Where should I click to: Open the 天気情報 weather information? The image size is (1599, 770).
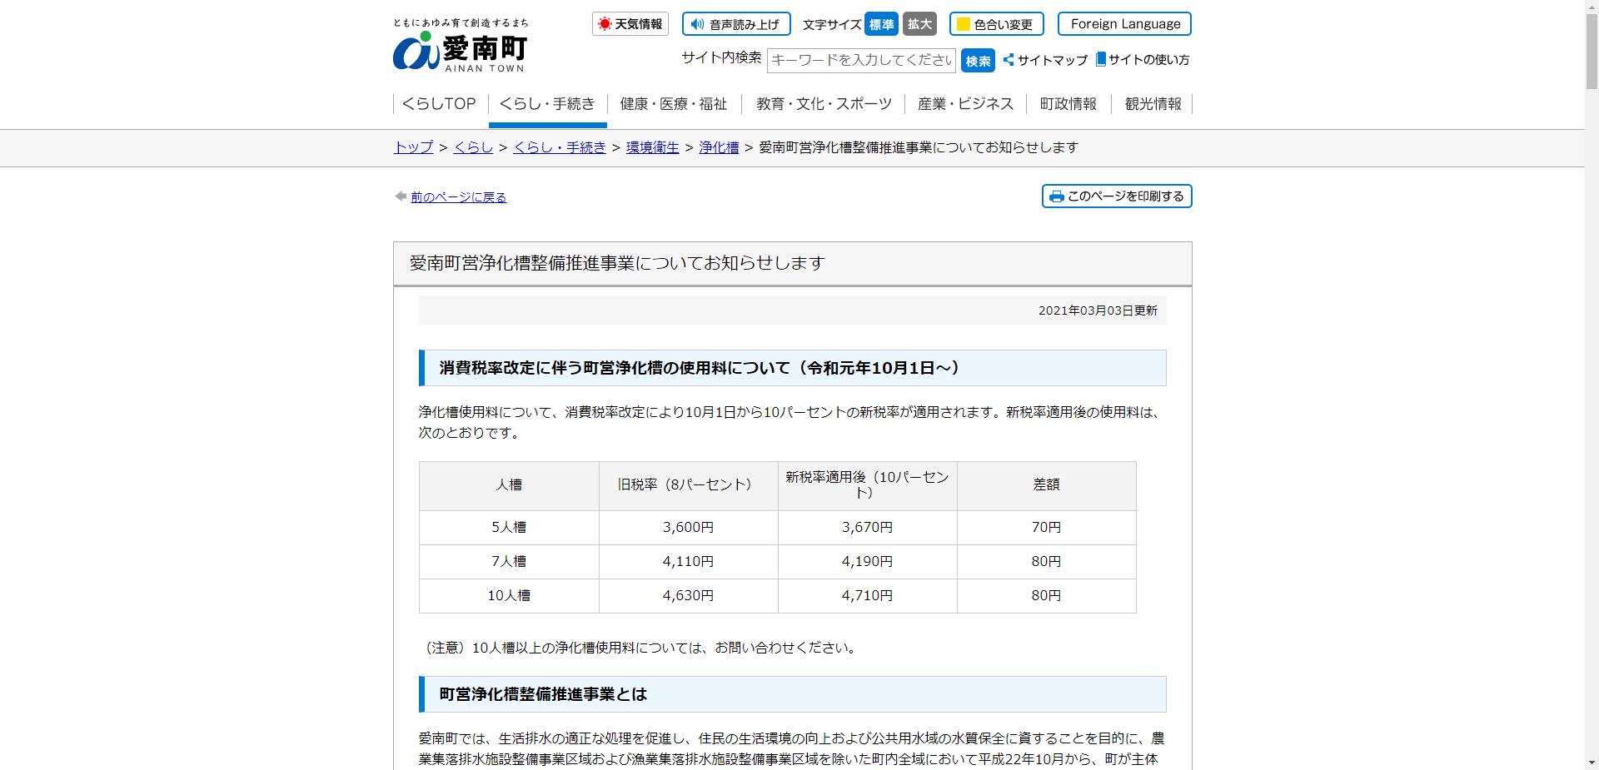click(630, 23)
